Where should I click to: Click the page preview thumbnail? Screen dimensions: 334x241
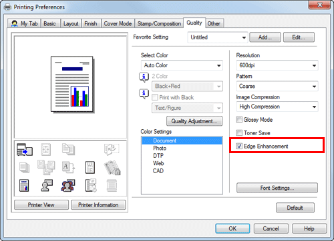pyautogui.click(x=72, y=85)
